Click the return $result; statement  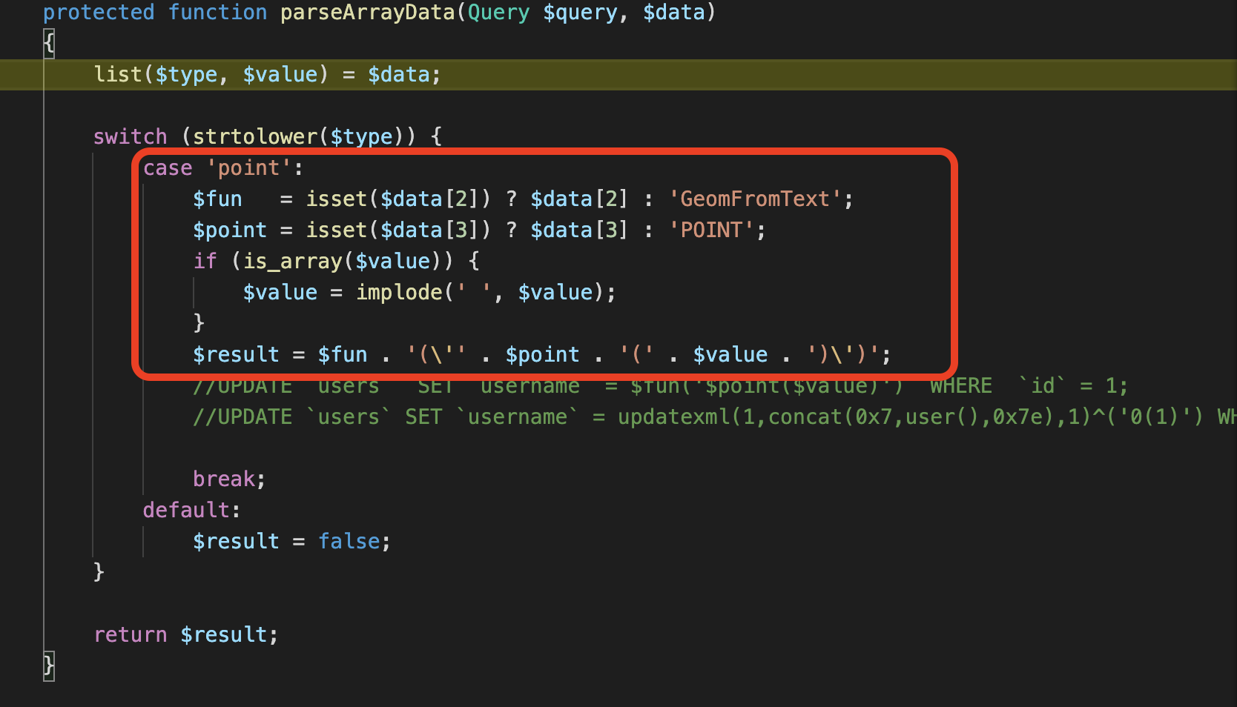(x=186, y=634)
